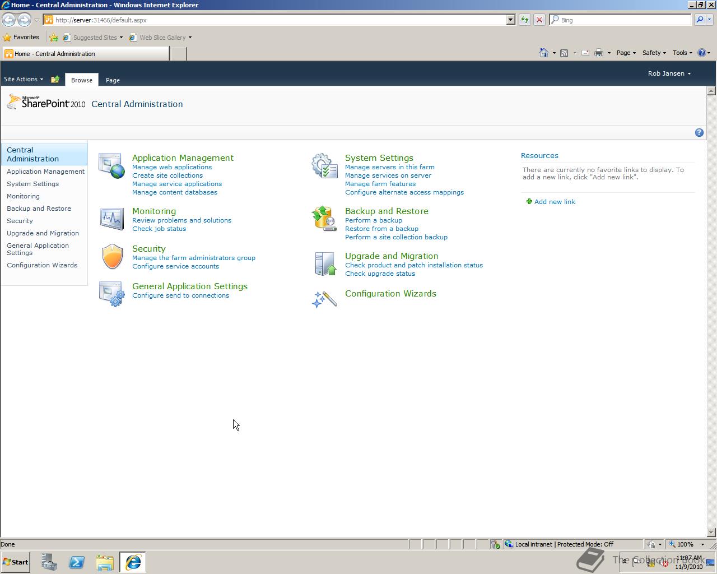Open the Suggested Sites dropdown
The width and height of the screenshot is (717, 574).
(94, 38)
